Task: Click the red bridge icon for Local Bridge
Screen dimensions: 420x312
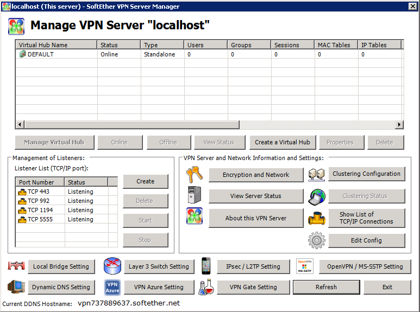Action: (x=16, y=266)
